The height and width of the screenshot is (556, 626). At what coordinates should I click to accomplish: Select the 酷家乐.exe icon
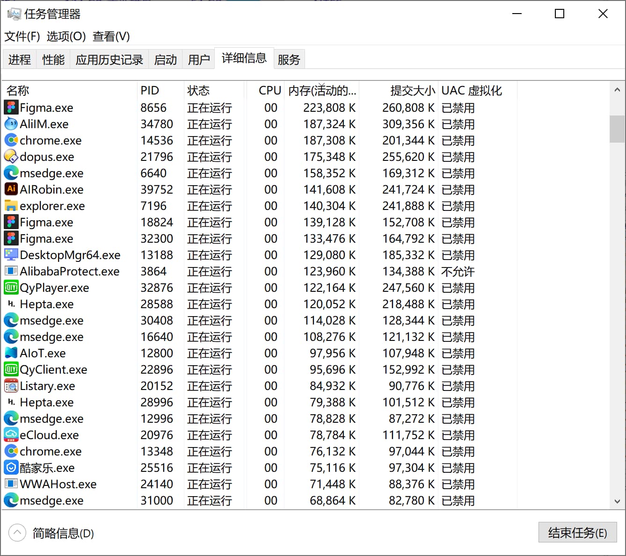tap(11, 468)
